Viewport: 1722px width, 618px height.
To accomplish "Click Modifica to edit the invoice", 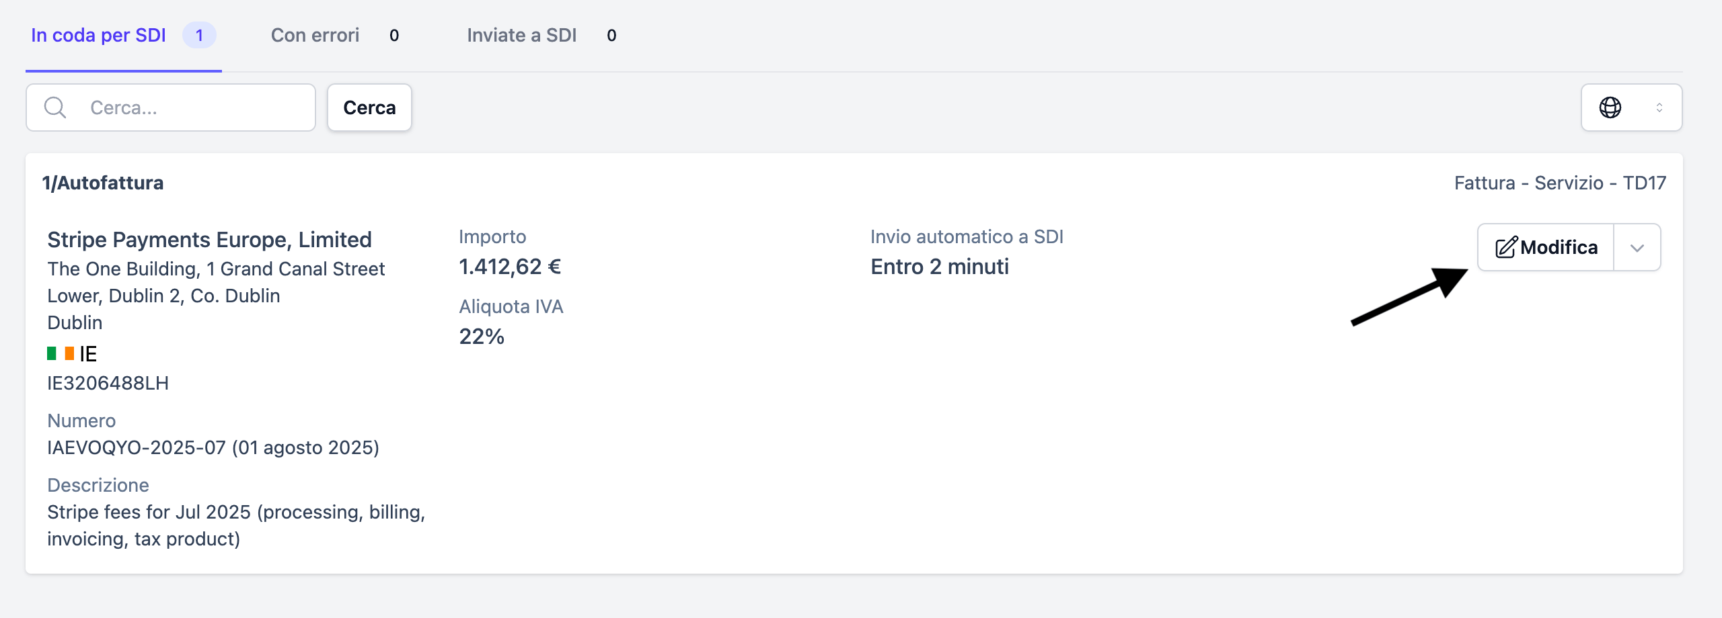I will coord(1546,247).
